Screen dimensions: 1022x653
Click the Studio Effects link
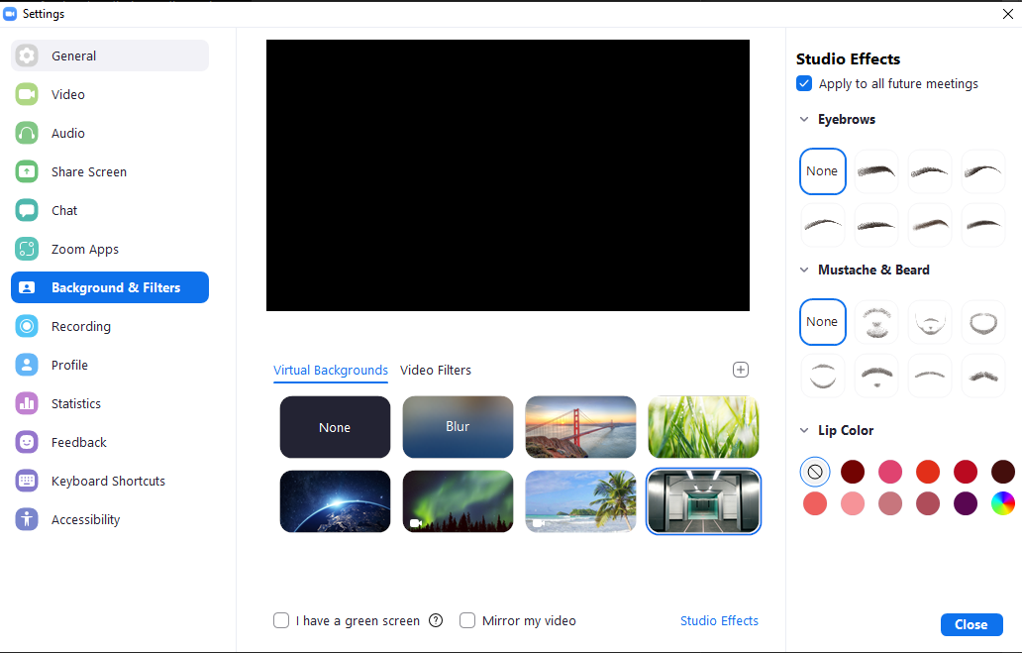tap(719, 620)
